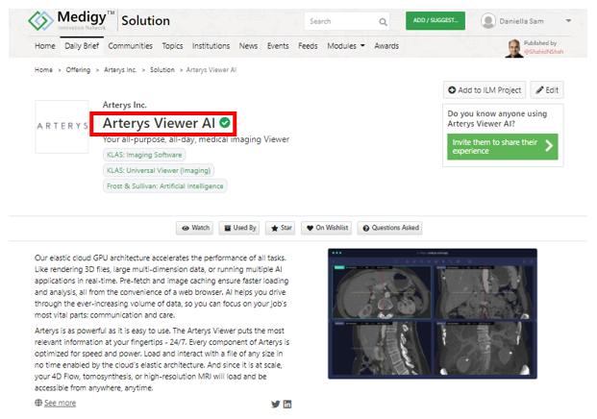
Task: Open the user account dropdown arrow
Action: pyautogui.click(x=568, y=21)
